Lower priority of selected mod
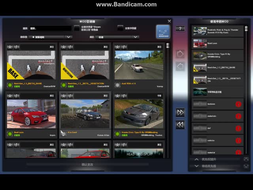This screenshot has width=253, height=190. pos(215,166)
